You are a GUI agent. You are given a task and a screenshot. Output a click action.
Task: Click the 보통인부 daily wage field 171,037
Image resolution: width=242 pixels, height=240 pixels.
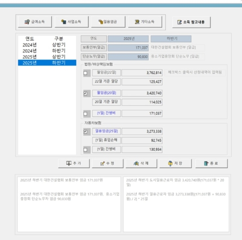[128, 48]
